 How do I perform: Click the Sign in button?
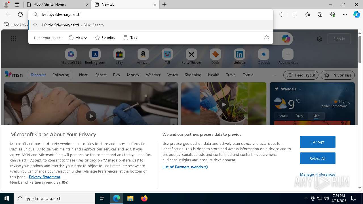click(x=339, y=39)
